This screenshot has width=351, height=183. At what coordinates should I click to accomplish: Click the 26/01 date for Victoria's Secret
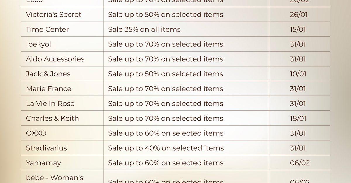(x=299, y=15)
